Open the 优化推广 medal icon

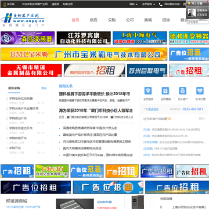click(182, 91)
